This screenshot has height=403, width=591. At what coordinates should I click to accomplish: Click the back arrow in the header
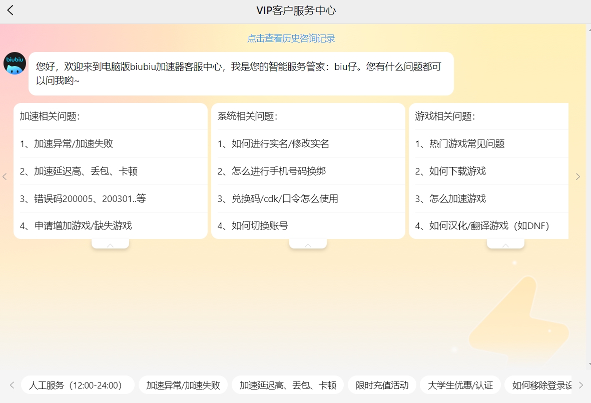point(11,10)
